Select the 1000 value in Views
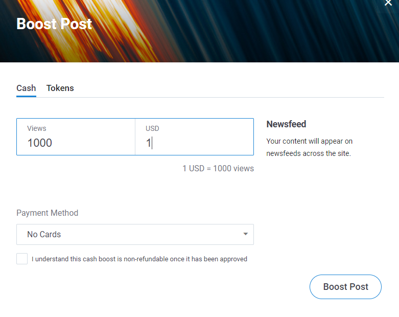Screen dimensions: 399x317 pos(40,143)
